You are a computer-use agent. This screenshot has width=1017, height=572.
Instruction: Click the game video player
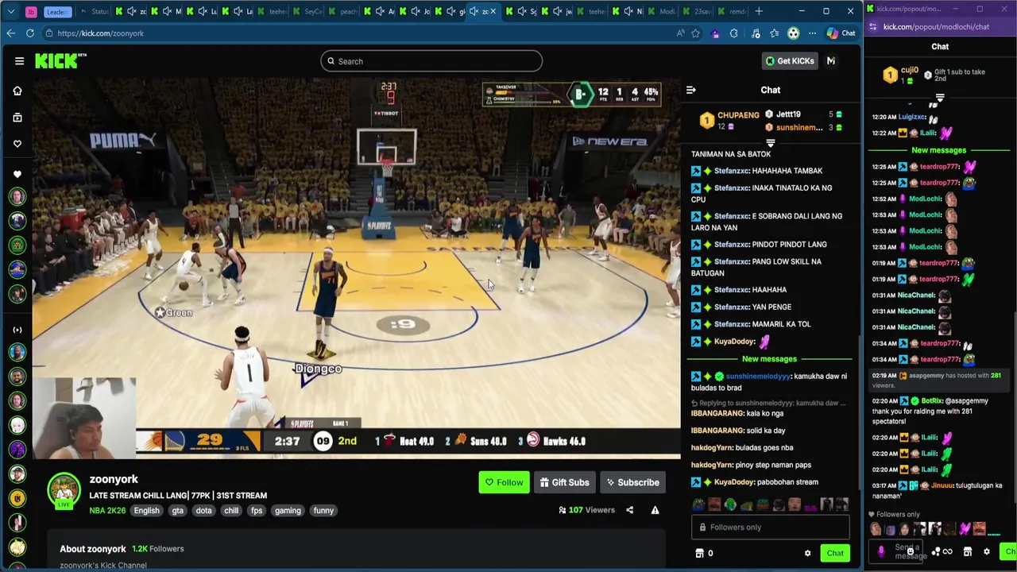[x=356, y=269]
